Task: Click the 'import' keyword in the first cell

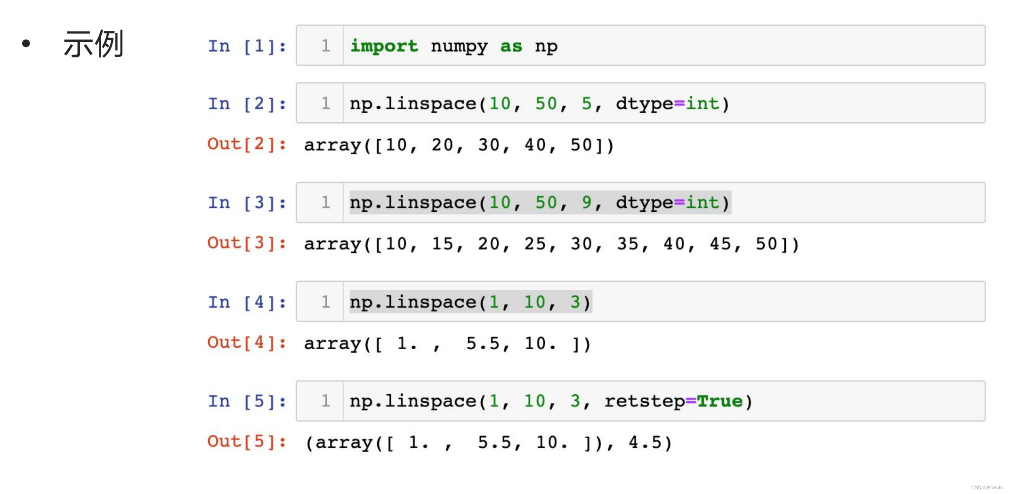Action: 384,47
